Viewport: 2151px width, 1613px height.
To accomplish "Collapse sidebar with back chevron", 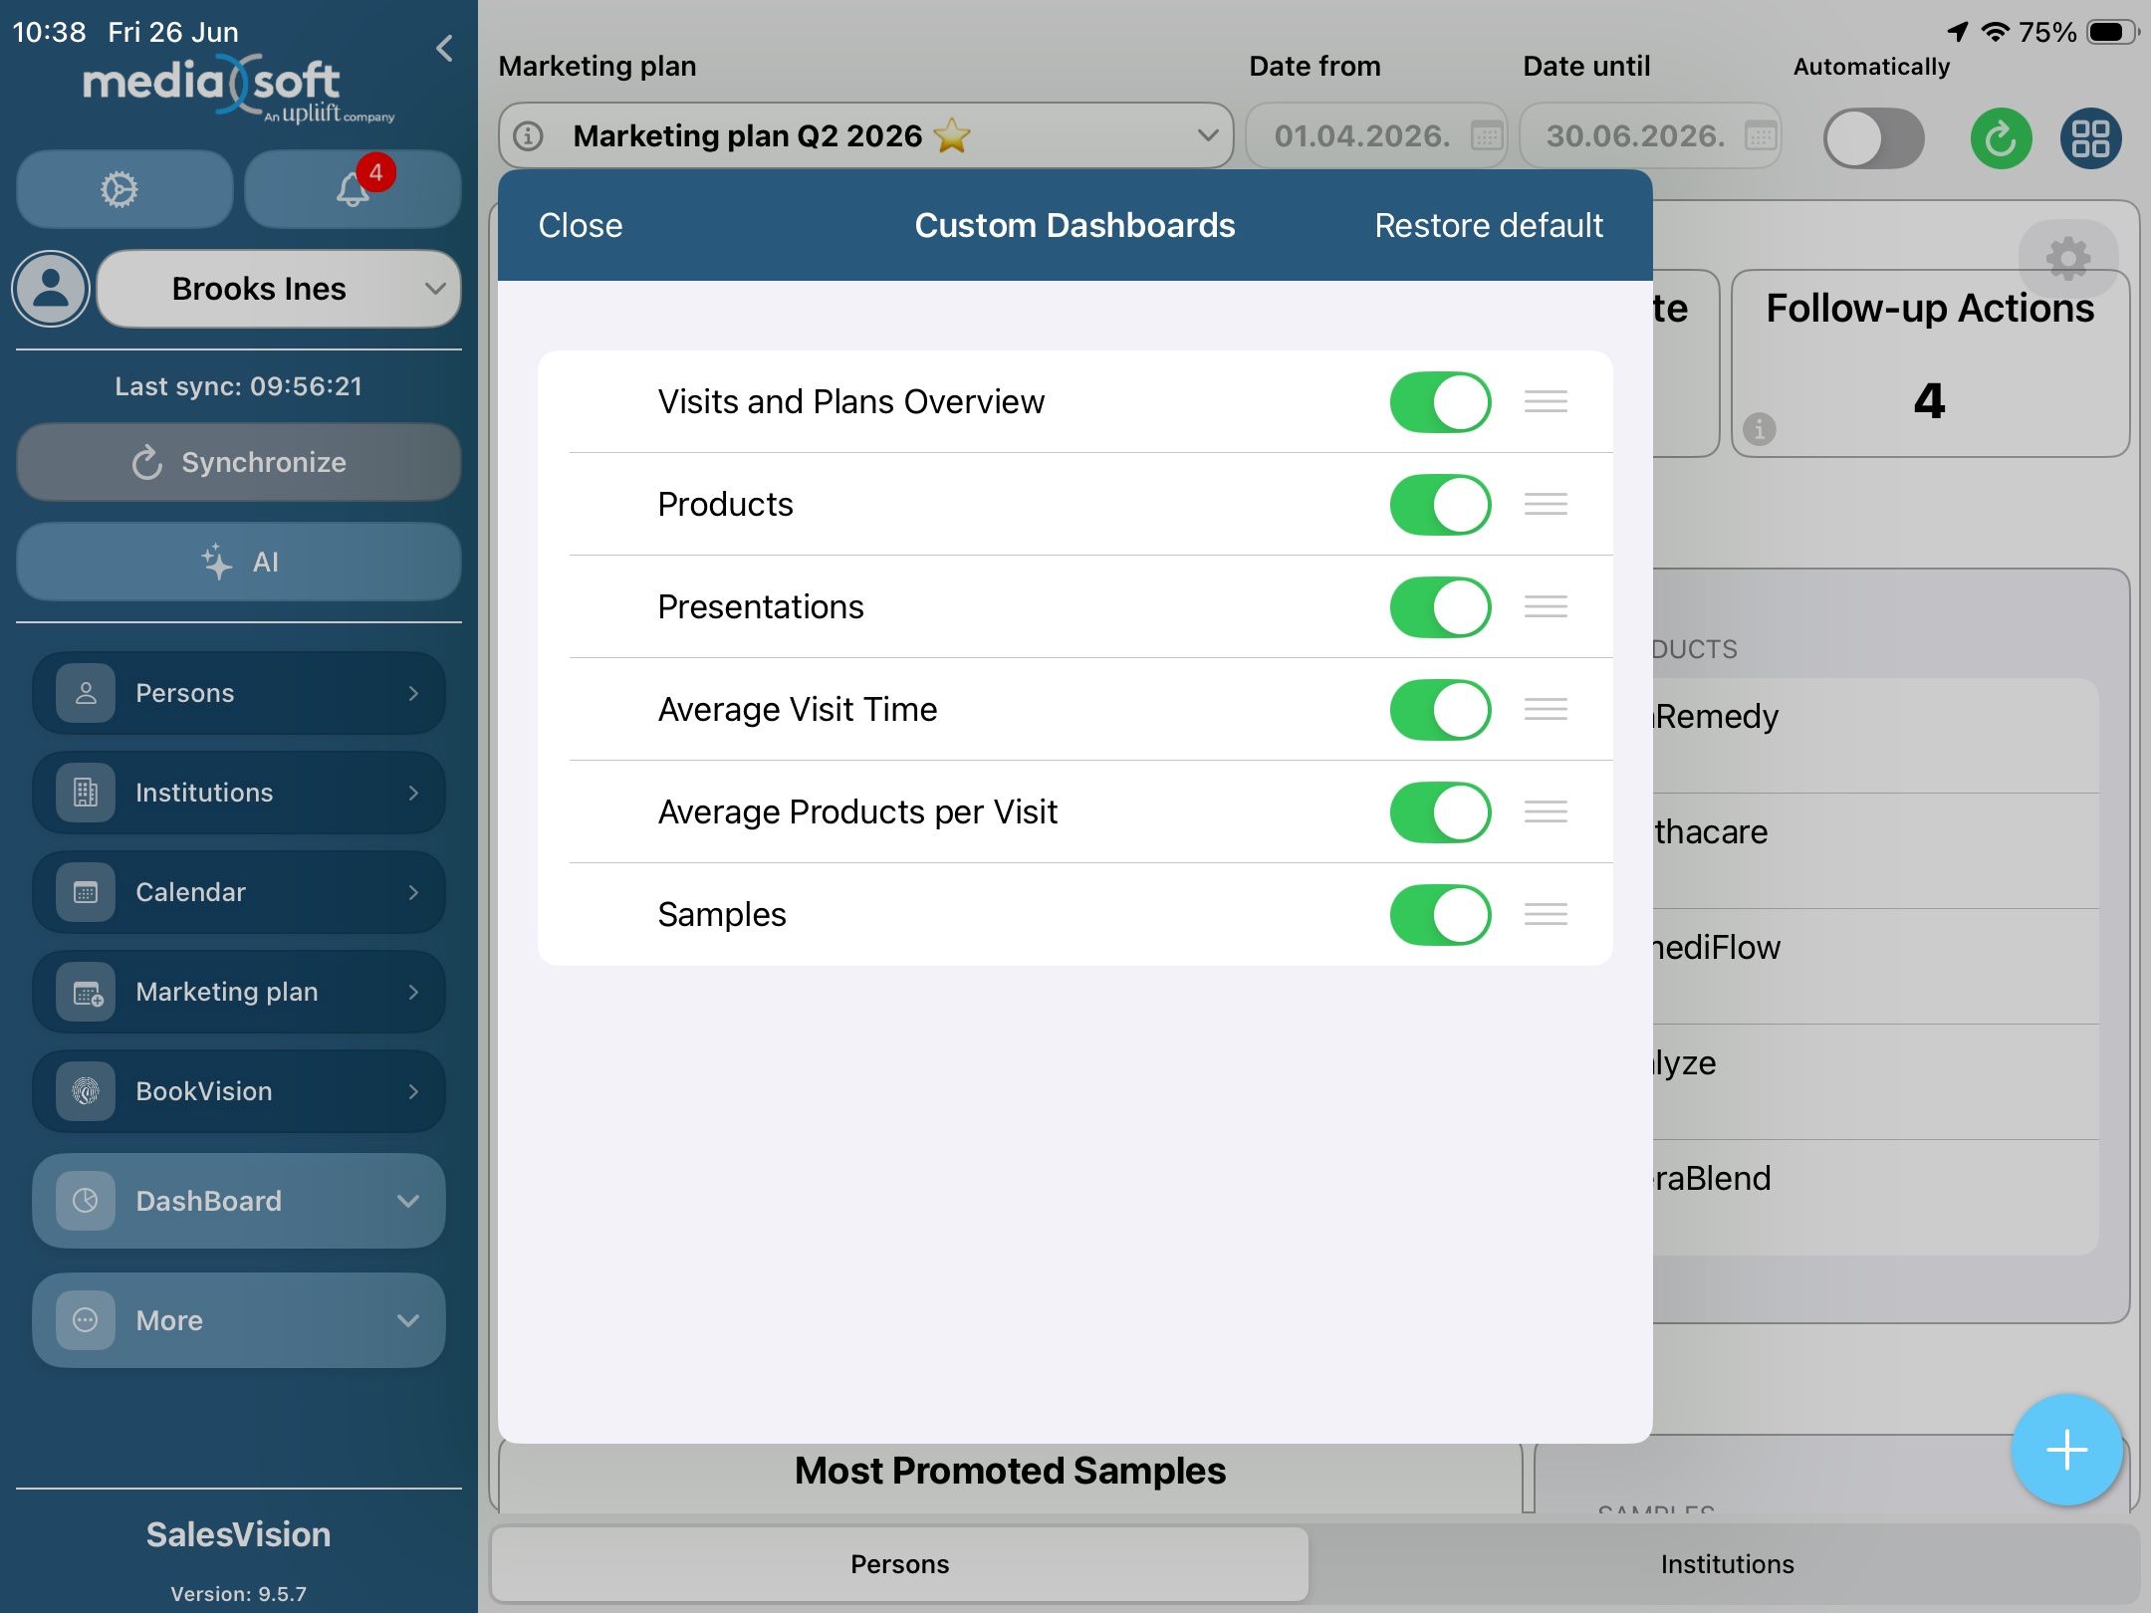I will 444,48.
